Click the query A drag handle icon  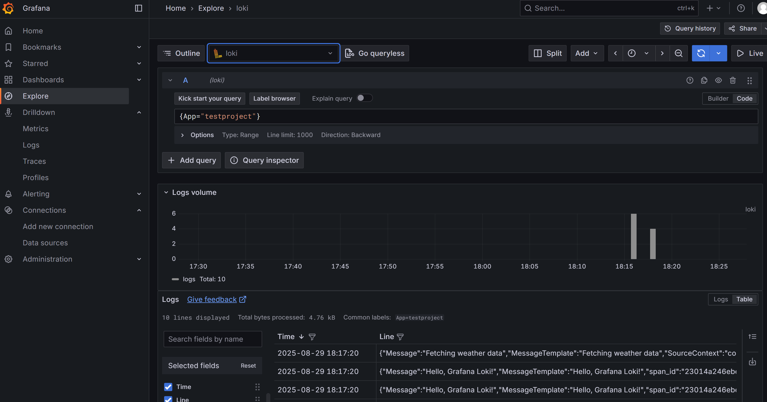tap(749, 80)
